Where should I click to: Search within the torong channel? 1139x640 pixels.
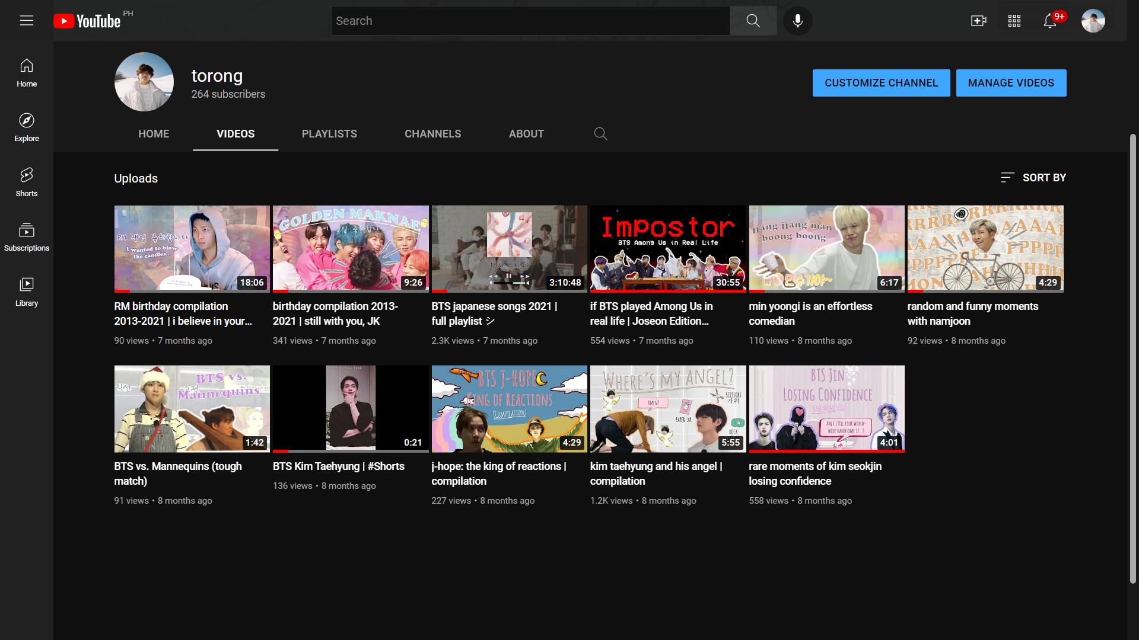point(600,134)
